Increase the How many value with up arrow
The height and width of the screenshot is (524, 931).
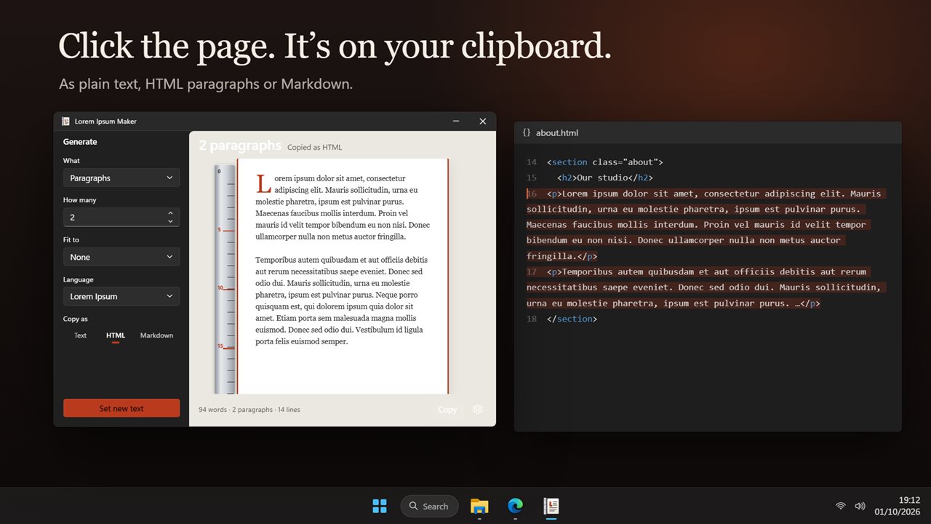(170, 213)
